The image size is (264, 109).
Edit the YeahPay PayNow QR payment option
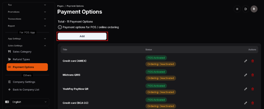245,89
